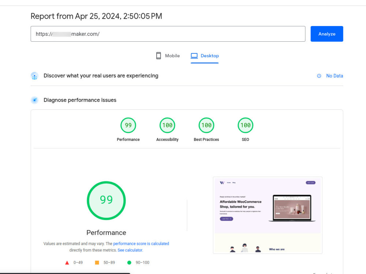This screenshot has width=366, height=274.
Task: Focus the URL input field
Action: click(168, 34)
